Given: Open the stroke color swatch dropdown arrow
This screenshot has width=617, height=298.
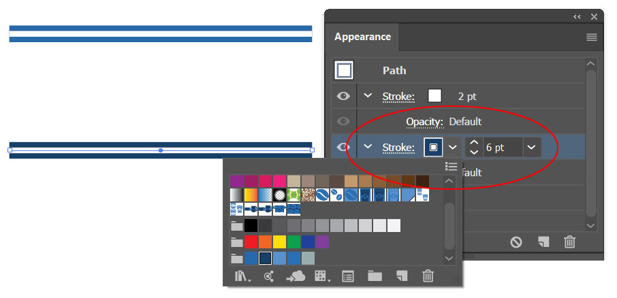Looking at the screenshot, I should coord(452,147).
